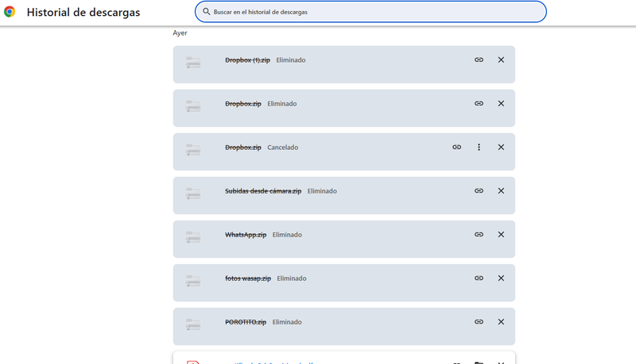This screenshot has height=364, width=636.
Task: Open more actions menu for cancelled Dropbox.zip
Action: coord(479,147)
